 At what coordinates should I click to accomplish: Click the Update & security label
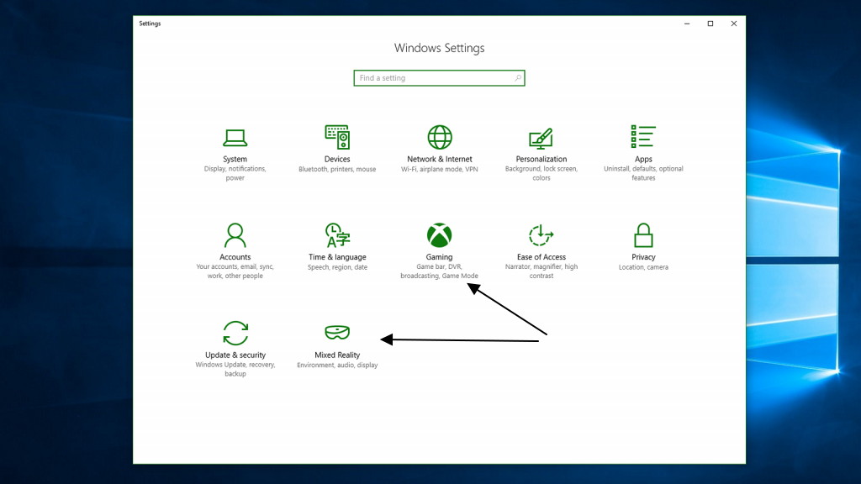point(235,355)
